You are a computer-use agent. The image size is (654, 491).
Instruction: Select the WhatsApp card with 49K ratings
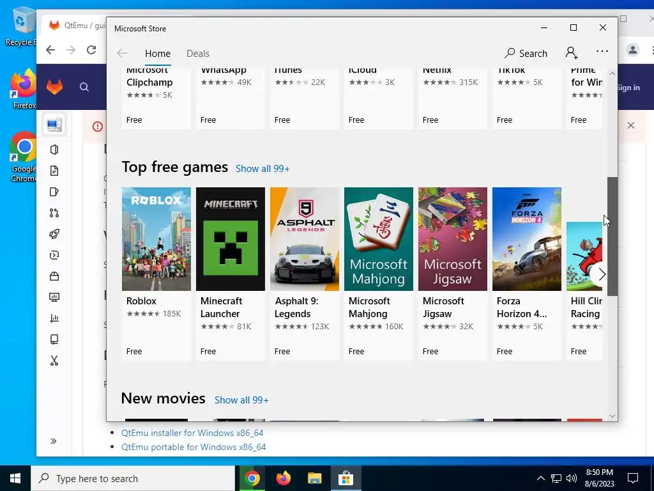[230, 98]
